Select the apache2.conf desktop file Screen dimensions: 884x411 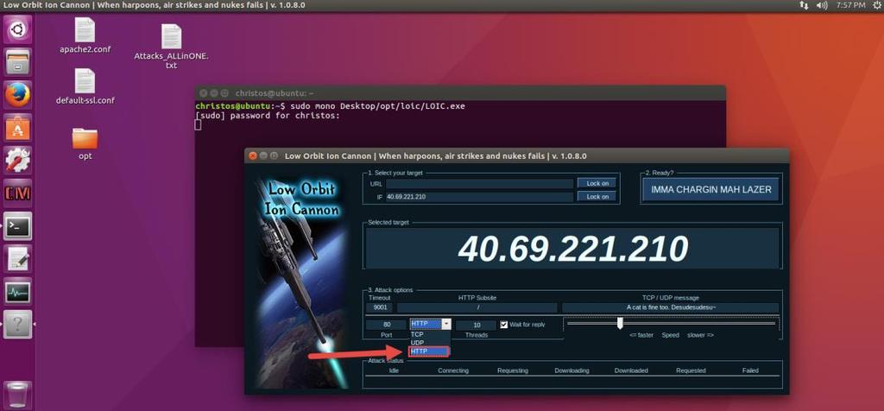point(85,35)
